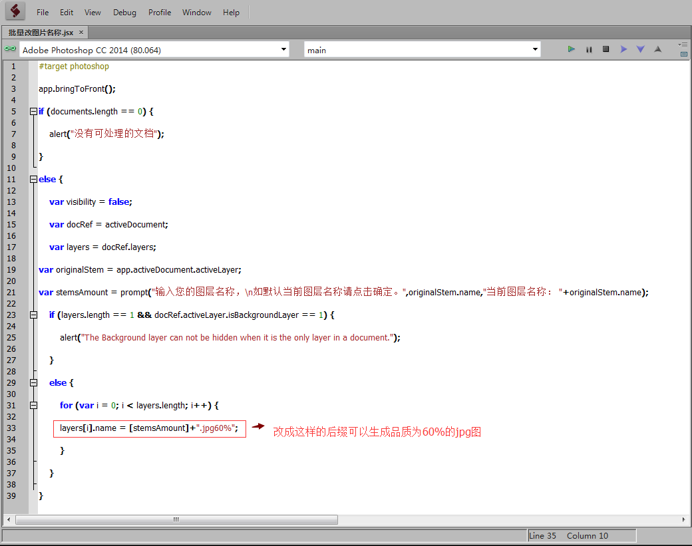The width and height of the screenshot is (692, 546).
Task: Click line number 21 in the gutter
Action: pos(11,293)
